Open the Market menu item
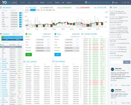Viewport: 131px width, 105px height. click(x=42, y=3)
